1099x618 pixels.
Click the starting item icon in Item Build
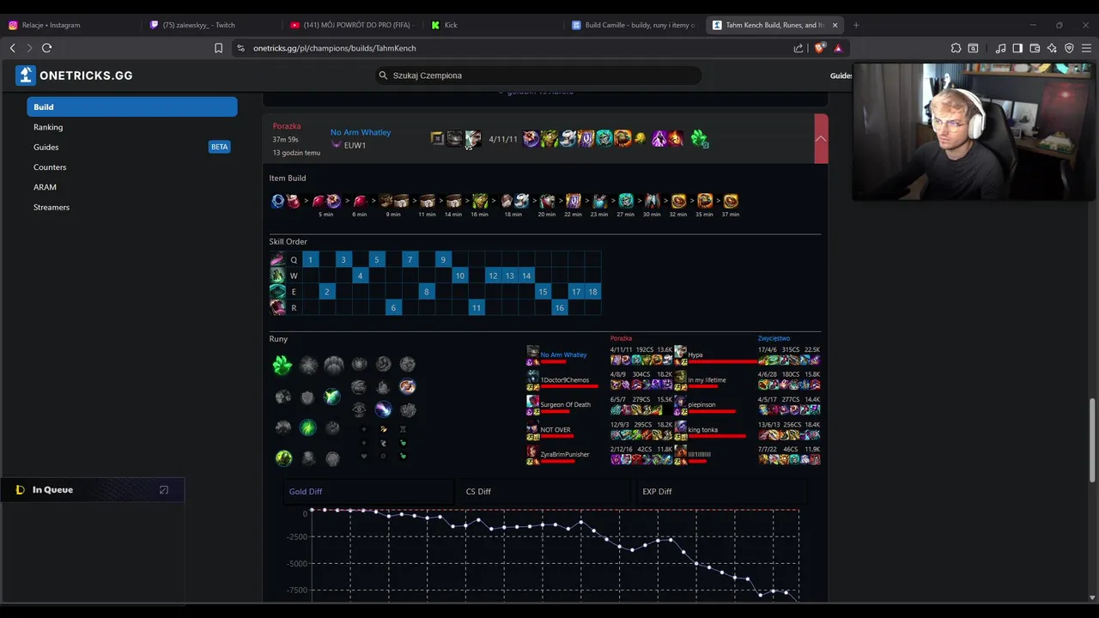click(277, 201)
